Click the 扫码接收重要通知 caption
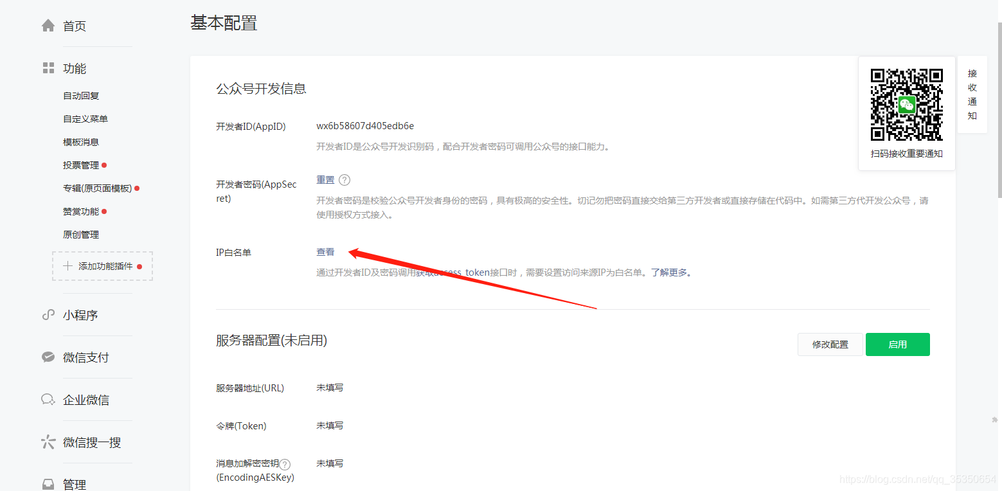 [906, 154]
